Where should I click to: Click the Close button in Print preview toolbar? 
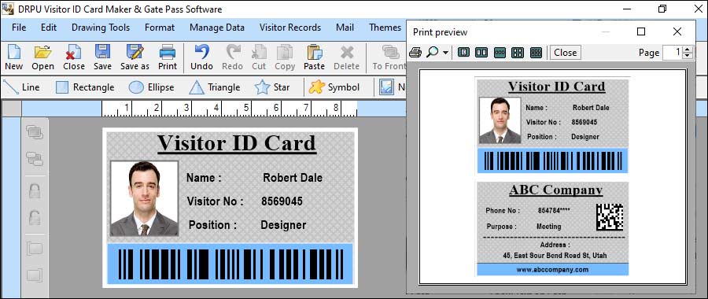coord(566,53)
